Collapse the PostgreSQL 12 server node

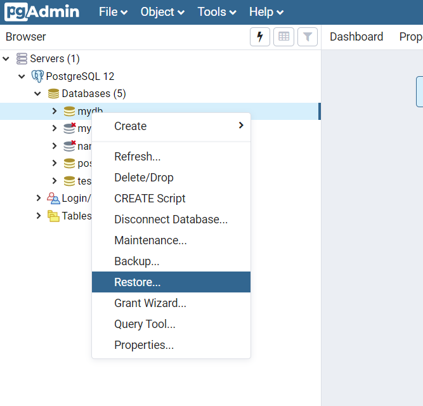[x=22, y=76]
